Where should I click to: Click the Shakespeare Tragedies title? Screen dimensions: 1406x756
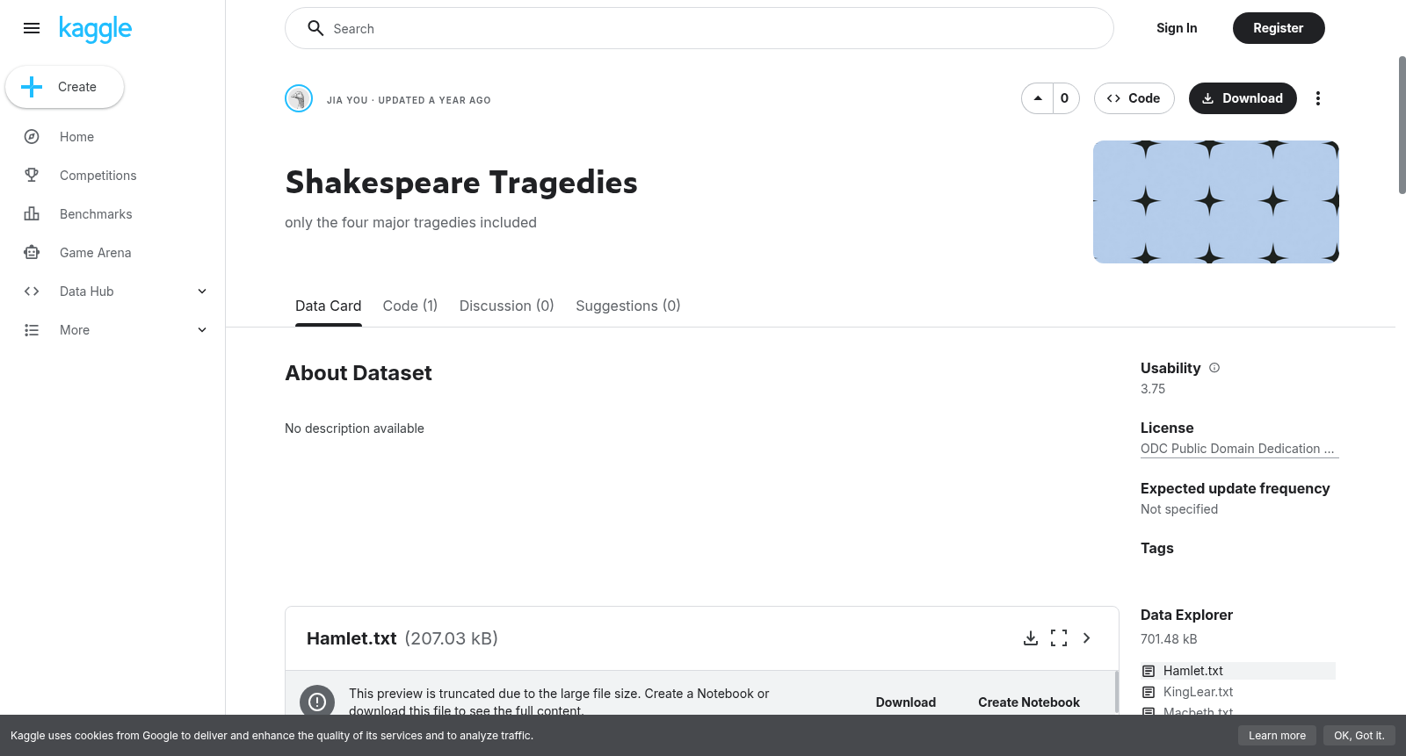point(461,183)
